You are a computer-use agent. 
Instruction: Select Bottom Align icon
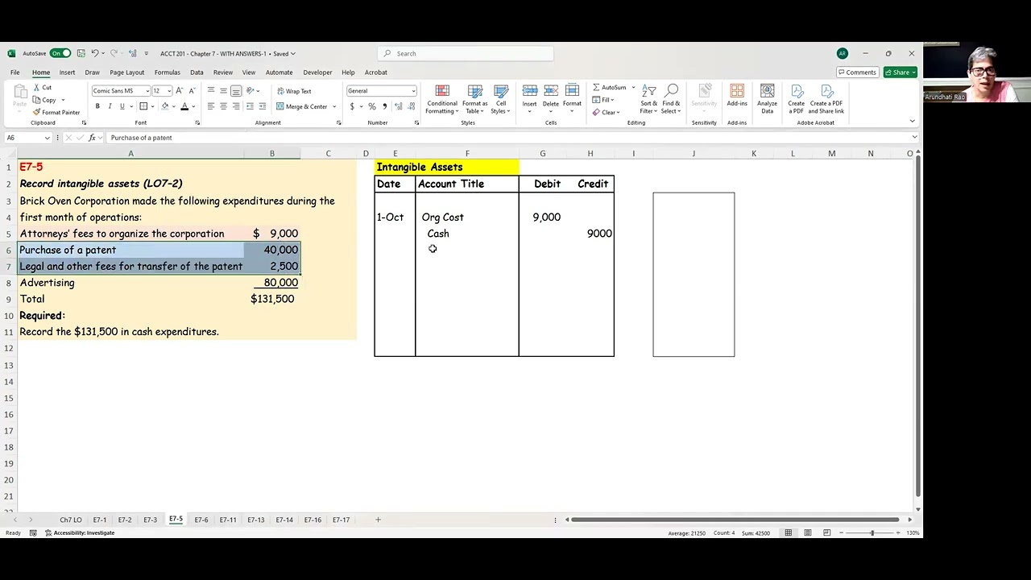point(236,91)
